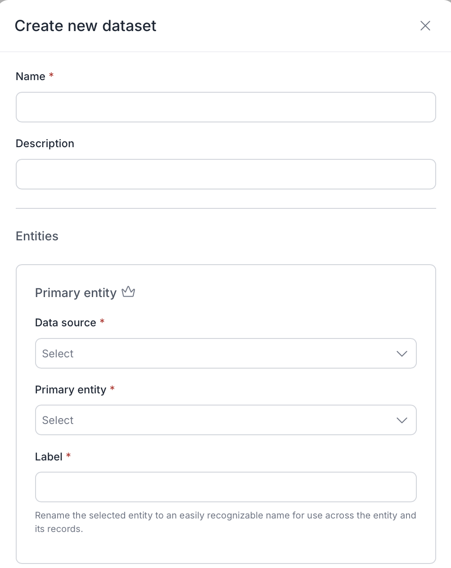Click the red asterisk next to Name
The height and width of the screenshot is (568, 451).
click(x=51, y=75)
